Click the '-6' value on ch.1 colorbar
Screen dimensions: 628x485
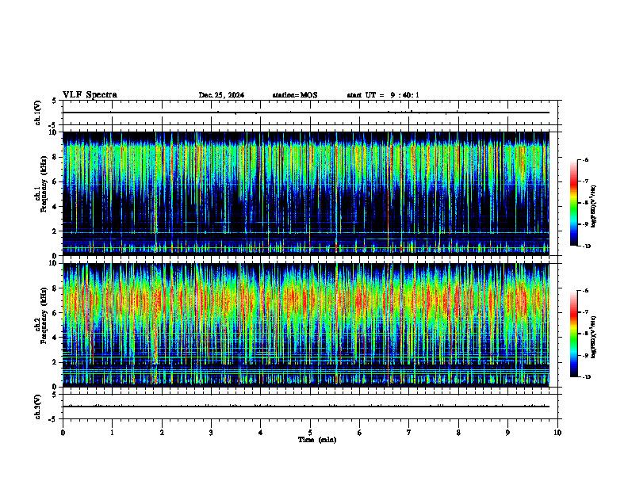tap(585, 160)
